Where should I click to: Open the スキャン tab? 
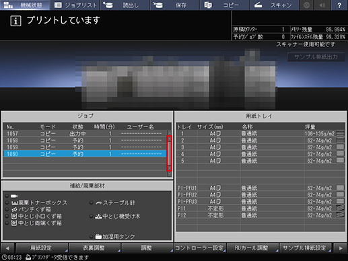click(274, 5)
